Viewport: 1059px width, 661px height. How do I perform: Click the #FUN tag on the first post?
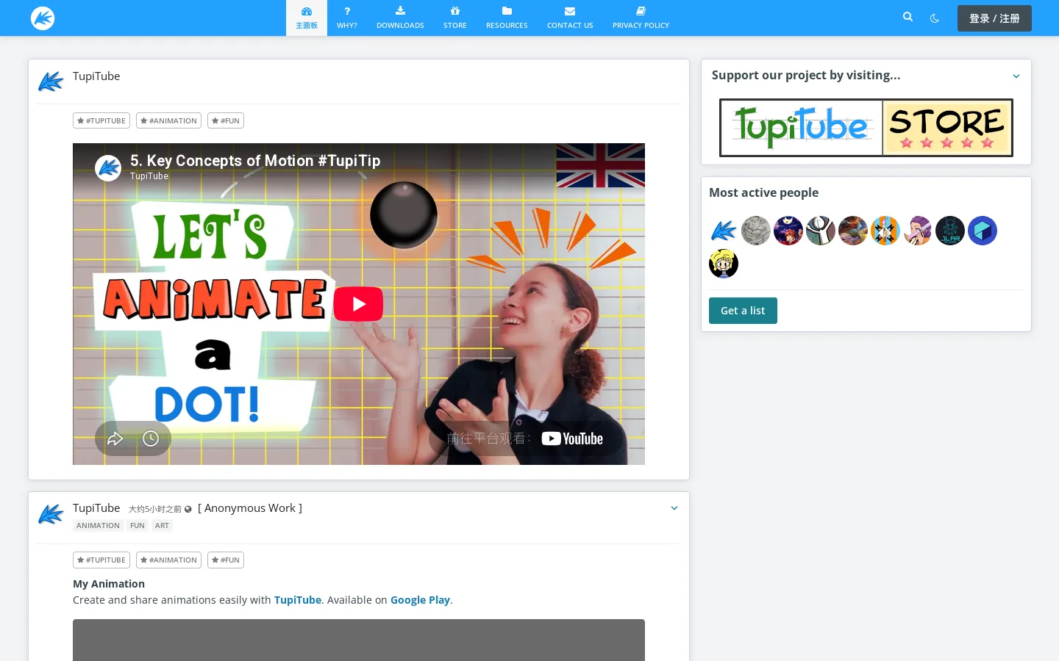226,120
